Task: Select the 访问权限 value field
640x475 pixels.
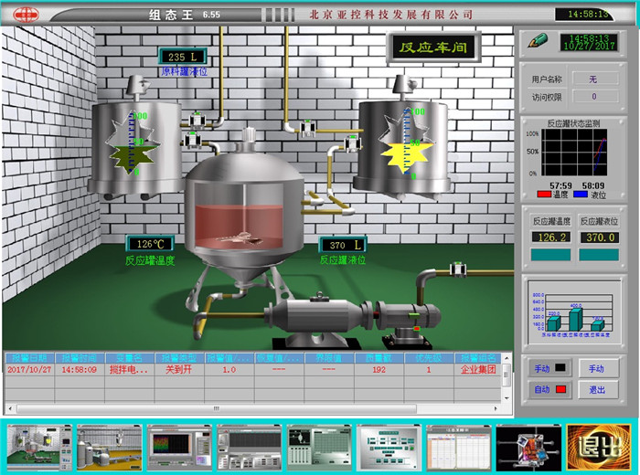Action: (592, 96)
